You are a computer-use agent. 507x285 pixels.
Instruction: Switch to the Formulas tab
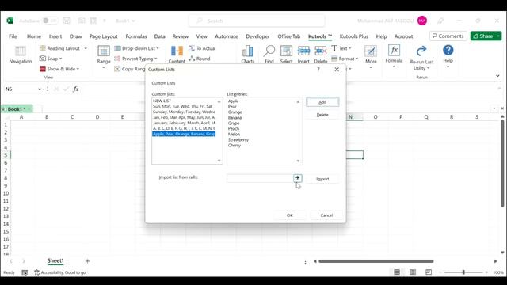pos(136,36)
